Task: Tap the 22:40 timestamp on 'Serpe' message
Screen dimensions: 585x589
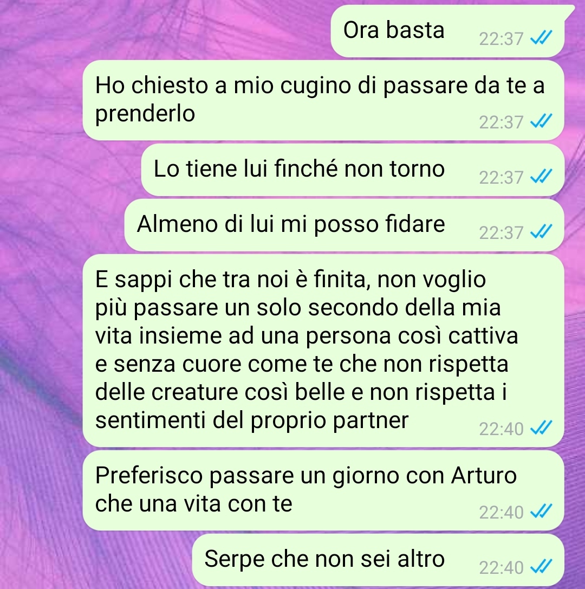Action: [x=501, y=567]
